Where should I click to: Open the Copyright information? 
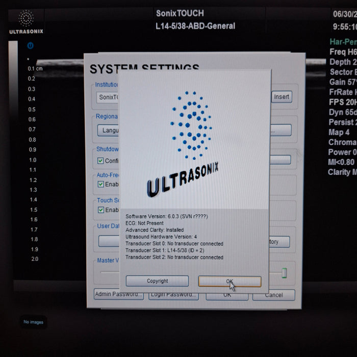[x=157, y=281]
